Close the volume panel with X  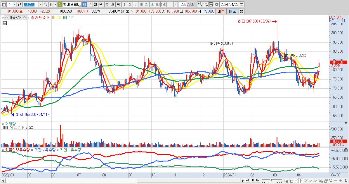346,123
